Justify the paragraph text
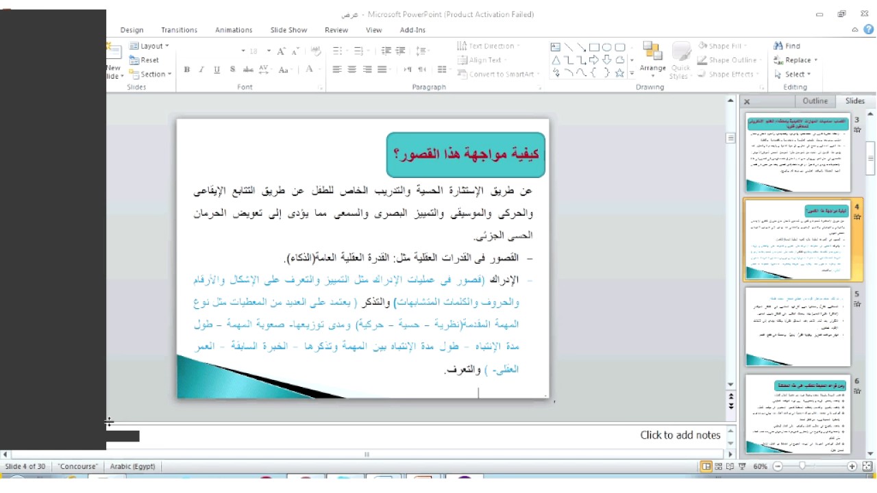877x493 pixels. 382,69
